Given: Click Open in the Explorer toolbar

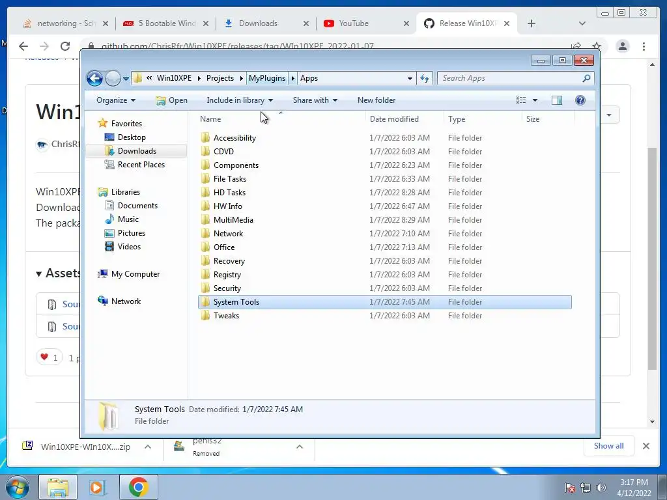Looking at the screenshot, I should (171, 100).
